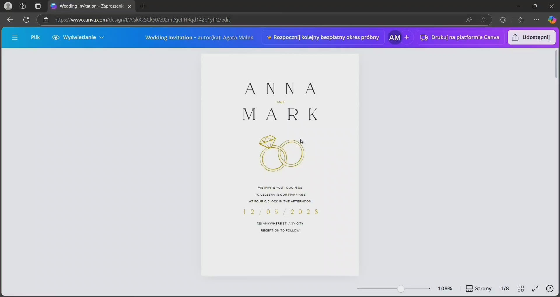Open the AM user avatar
The height and width of the screenshot is (297, 560).
pos(395,37)
